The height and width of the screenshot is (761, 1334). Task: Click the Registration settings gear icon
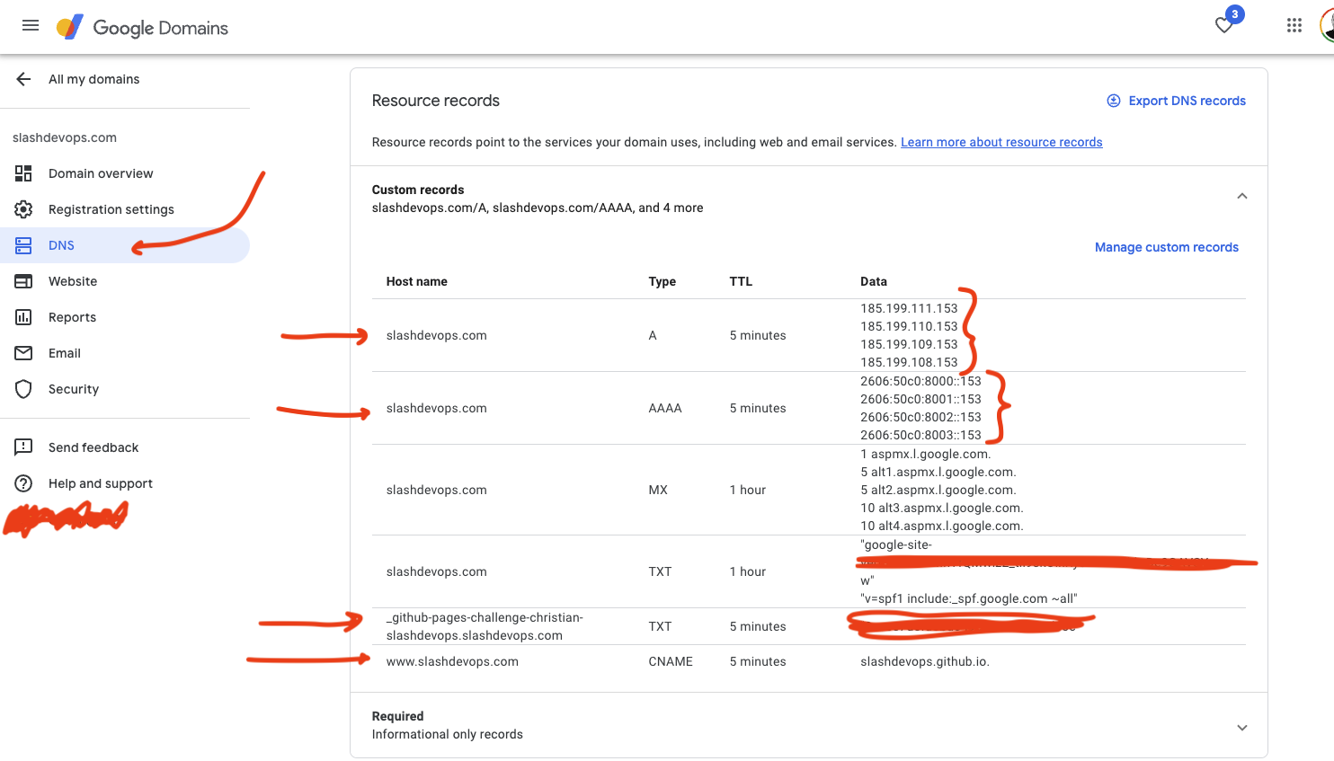23,209
